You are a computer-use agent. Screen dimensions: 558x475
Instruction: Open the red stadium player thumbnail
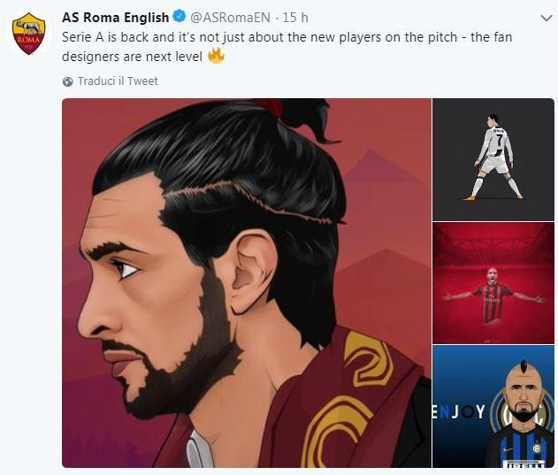(x=493, y=283)
